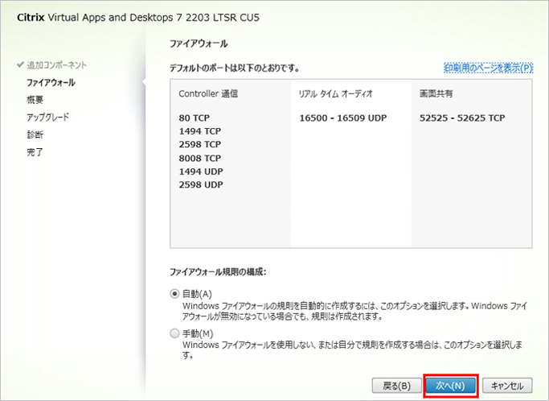Screen dimensions: 549x401
Task: Click the リアル タイム オーディオ column header
Action: coord(336,93)
